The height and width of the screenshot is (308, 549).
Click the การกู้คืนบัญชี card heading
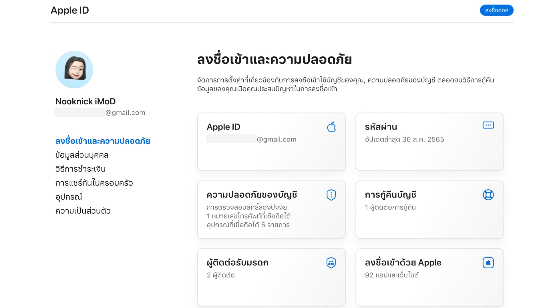[x=390, y=195]
